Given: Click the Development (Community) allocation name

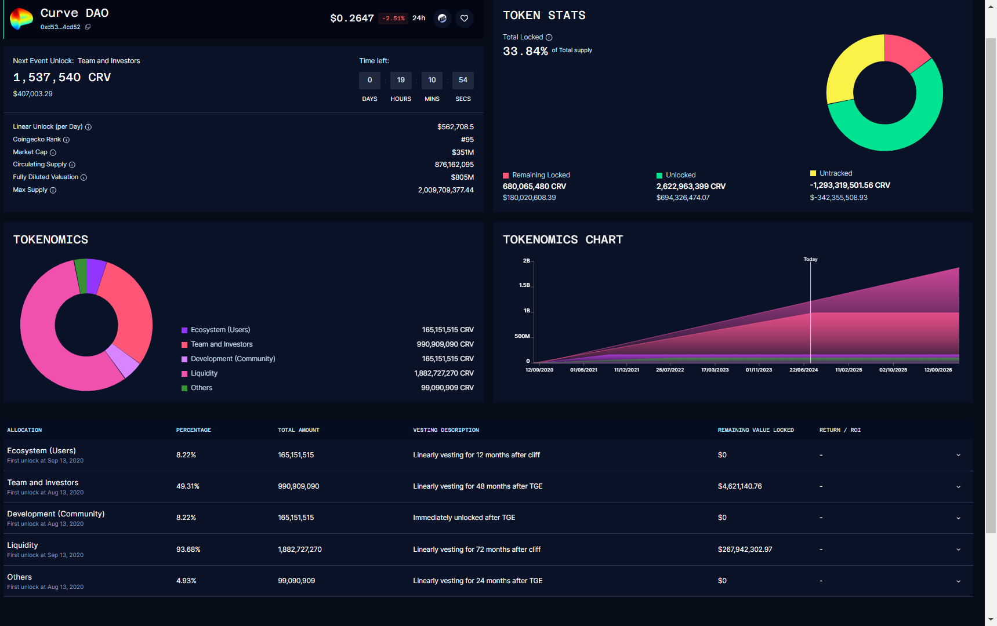Looking at the screenshot, I should (x=56, y=514).
